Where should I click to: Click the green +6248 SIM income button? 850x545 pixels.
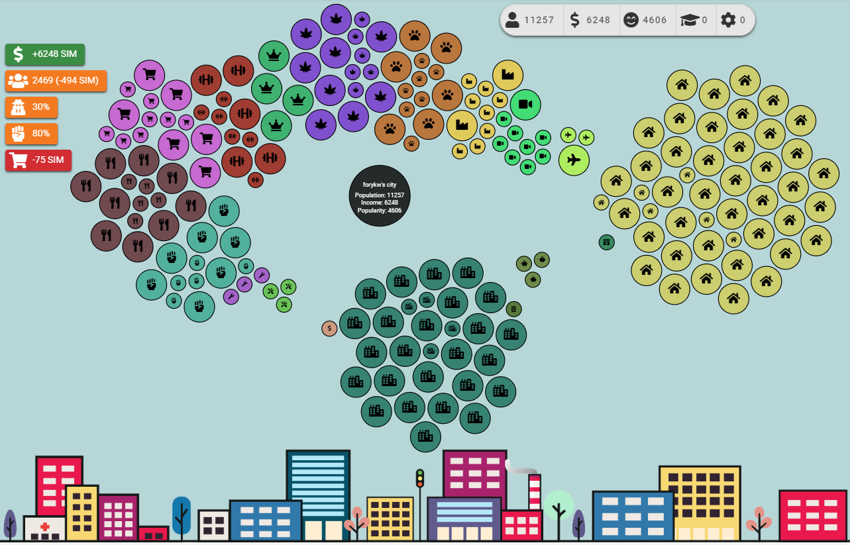(x=45, y=54)
